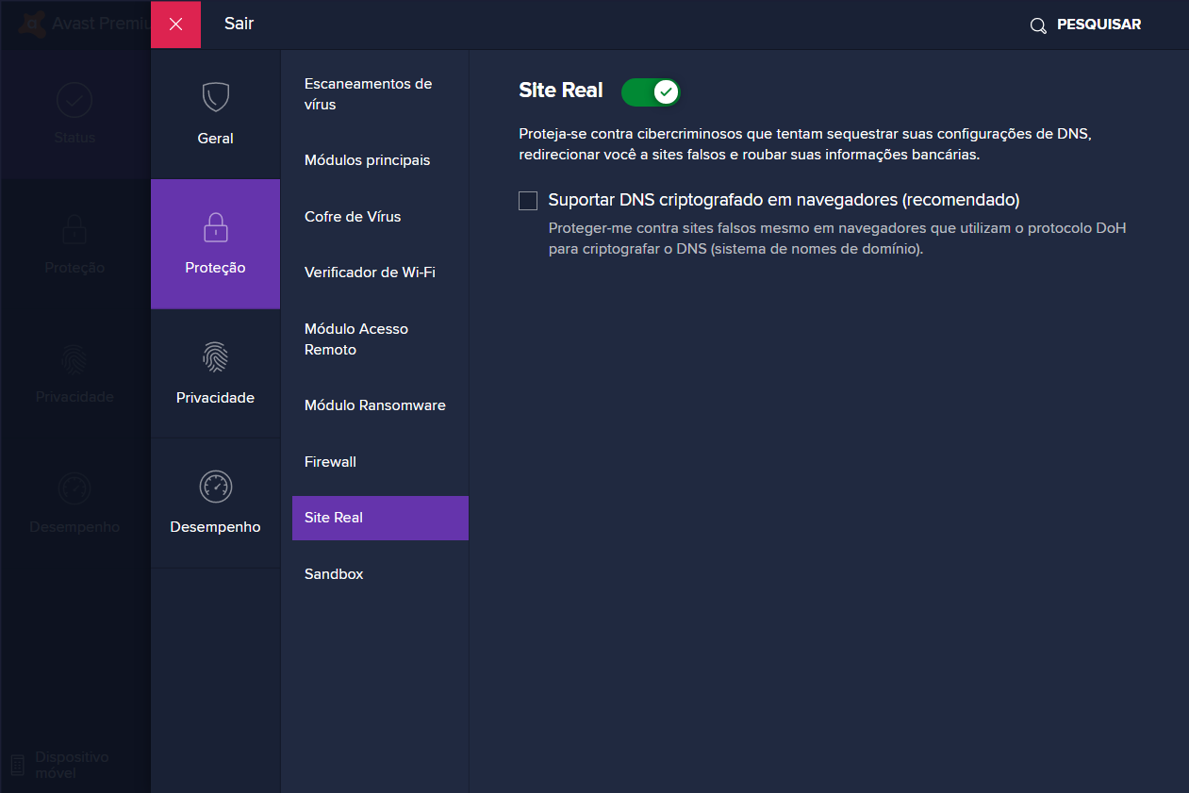Click the Dispositivo móvel phone icon

(x=18, y=765)
